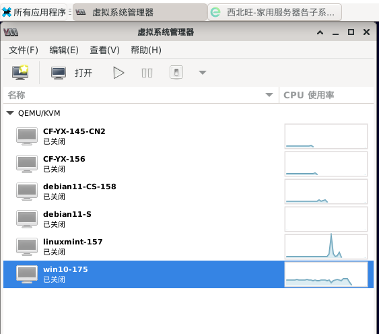
Task: Collapse the QEMU/KVM connection tree
Action: click(x=10, y=113)
